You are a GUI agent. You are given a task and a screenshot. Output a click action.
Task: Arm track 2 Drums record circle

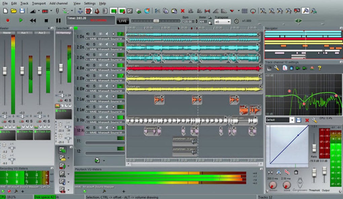pyautogui.click(x=113, y=44)
